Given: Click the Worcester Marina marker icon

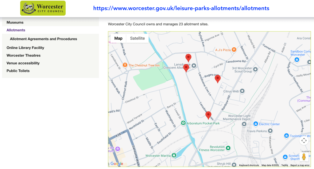Looking at the screenshot, I should (174, 156).
